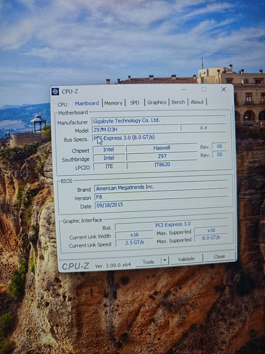This screenshot has width=265, height=354.
Task: Click the Southbridge vendor Intel field
Action: point(109,158)
